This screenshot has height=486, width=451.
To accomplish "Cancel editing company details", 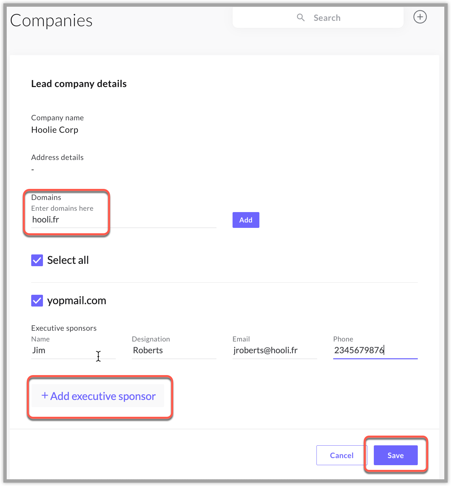I will (x=342, y=455).
